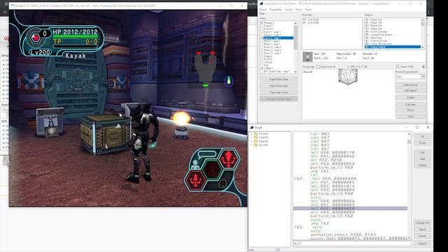This screenshot has height=252, width=448.
Task: Click Search button in Script window
Action: click(422, 244)
